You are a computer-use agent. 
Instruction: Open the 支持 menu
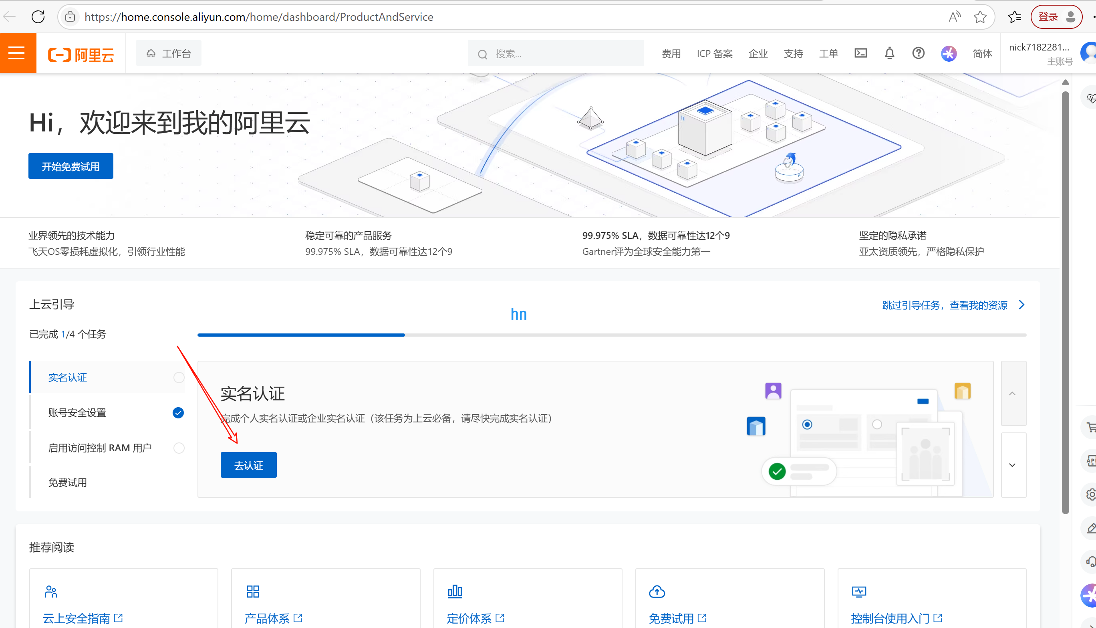(793, 53)
